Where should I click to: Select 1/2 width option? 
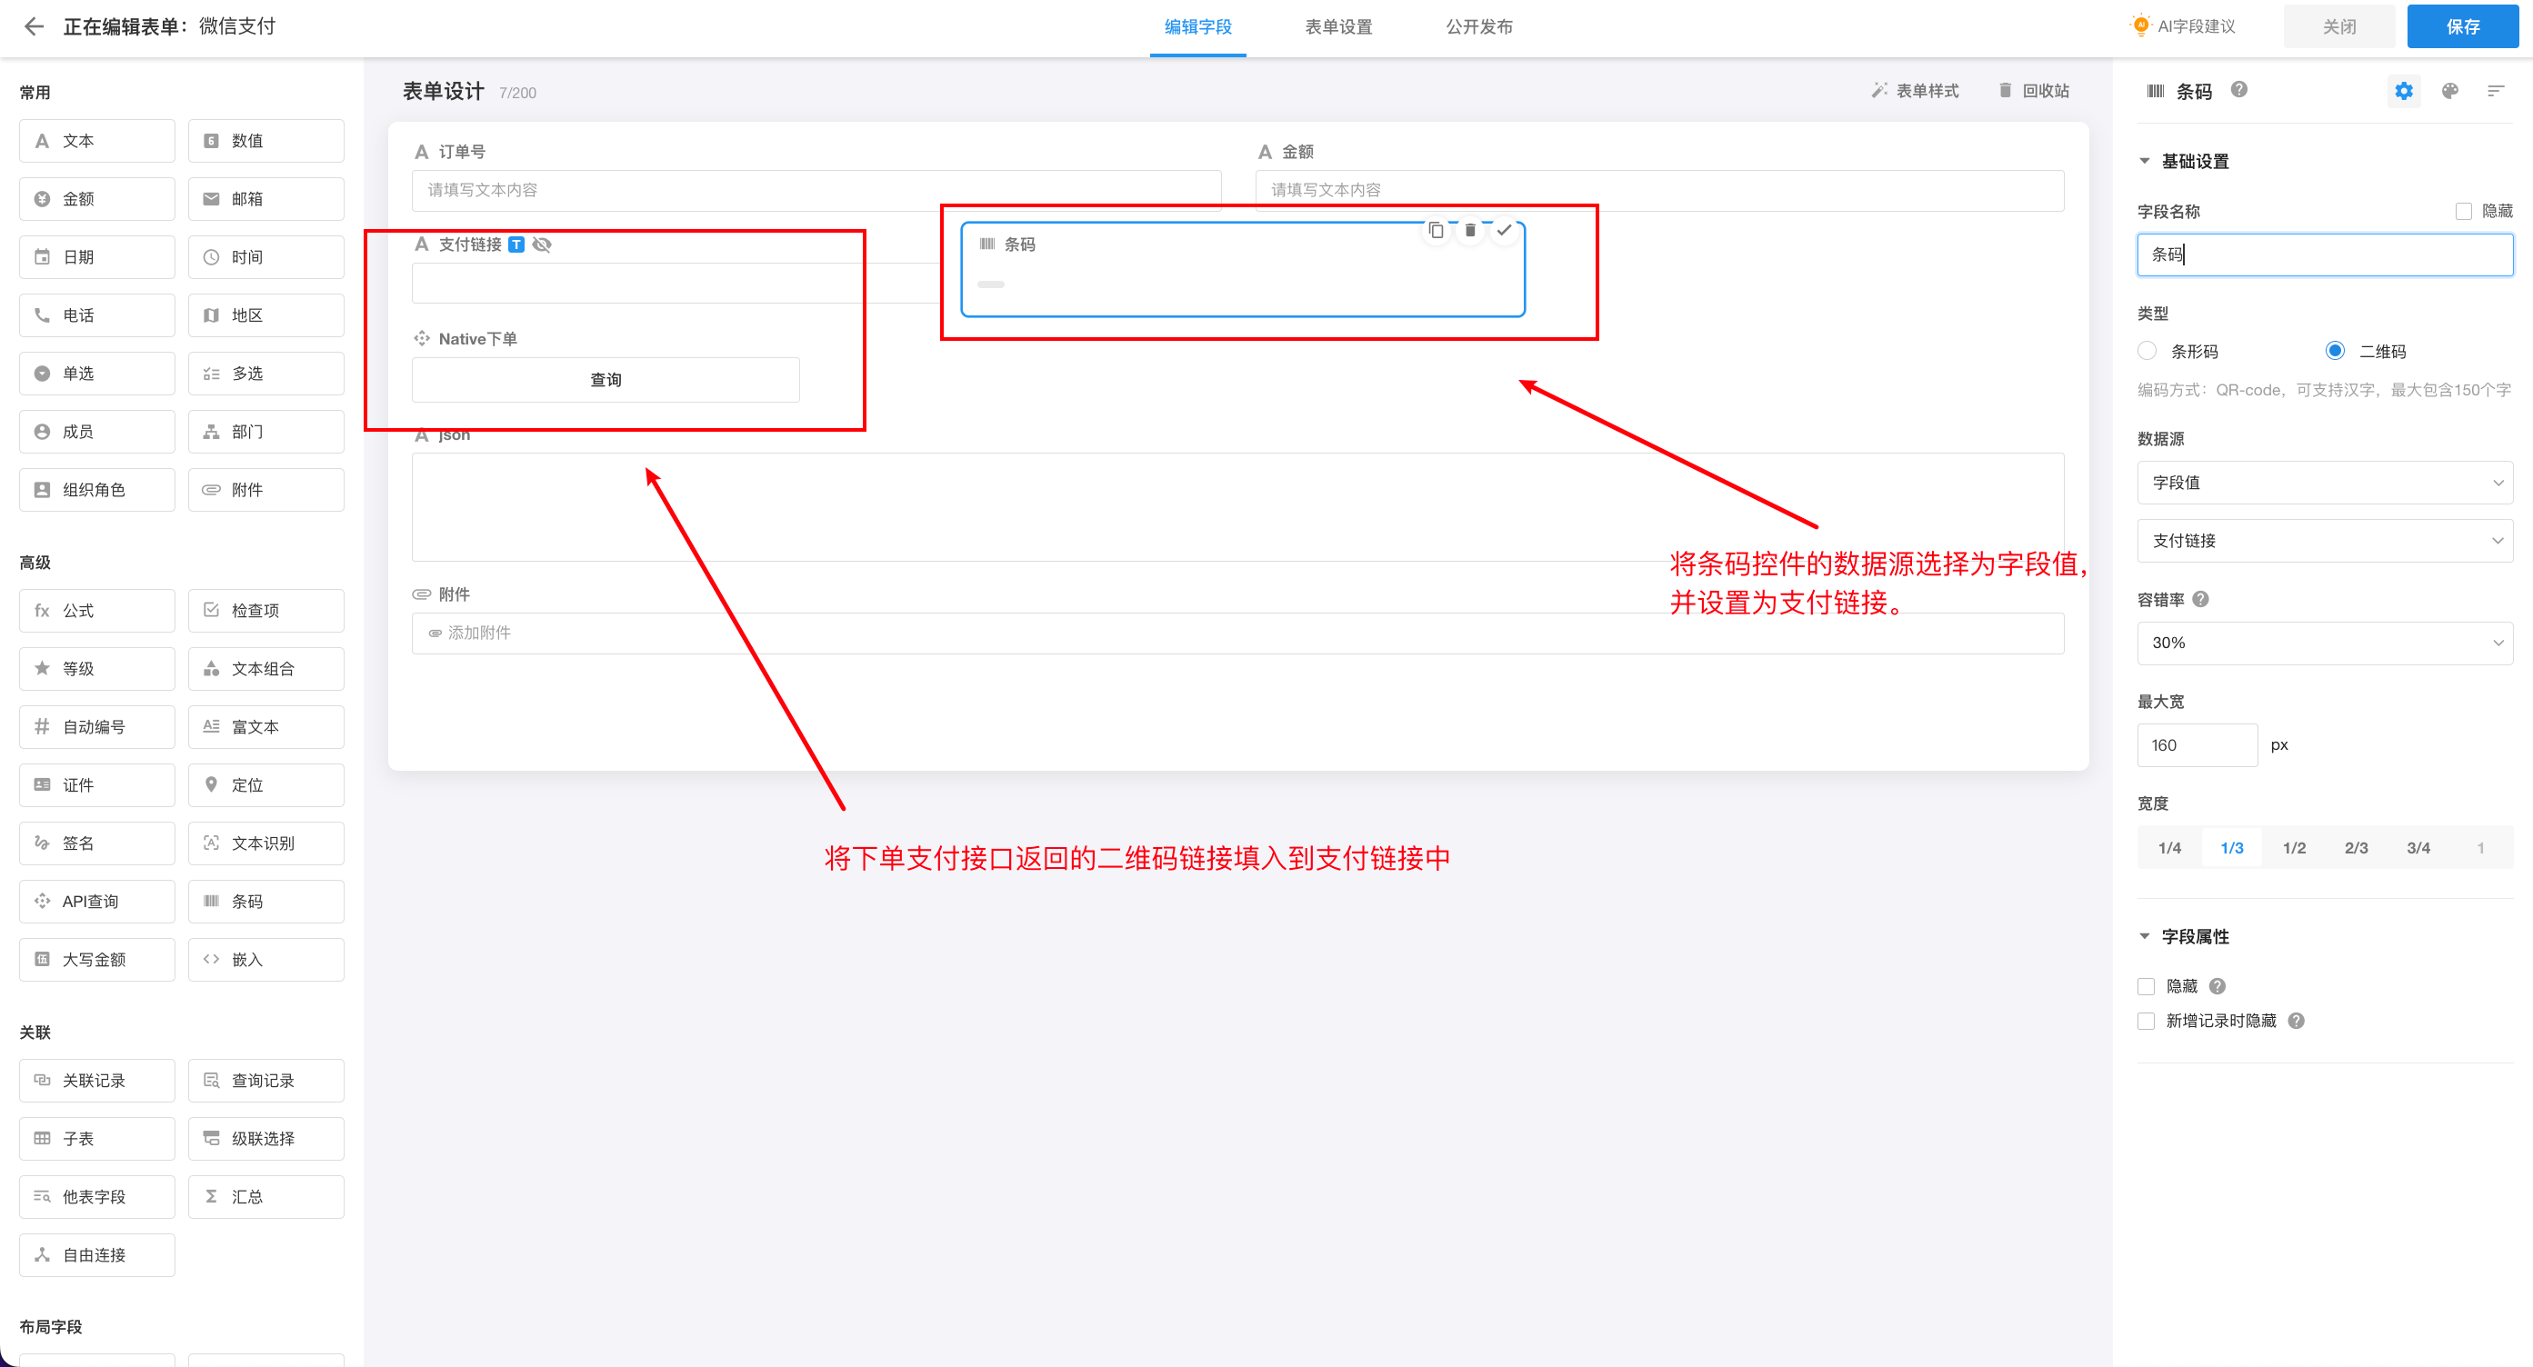(x=2293, y=848)
